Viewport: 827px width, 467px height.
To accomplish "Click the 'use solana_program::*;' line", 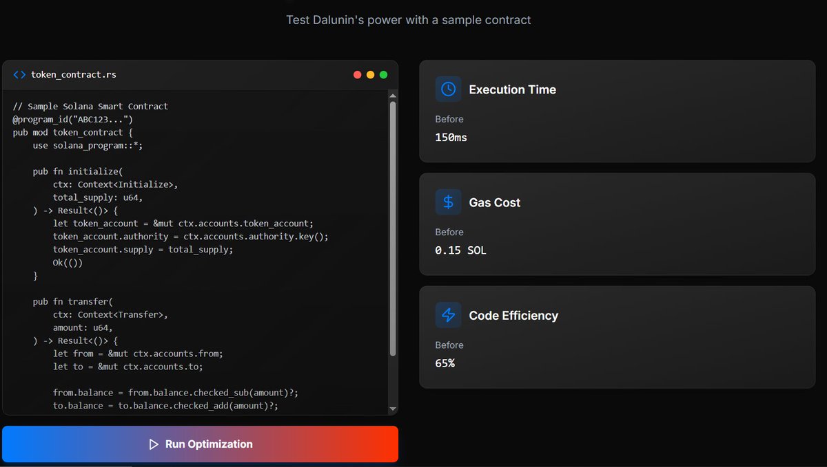I will [x=88, y=146].
